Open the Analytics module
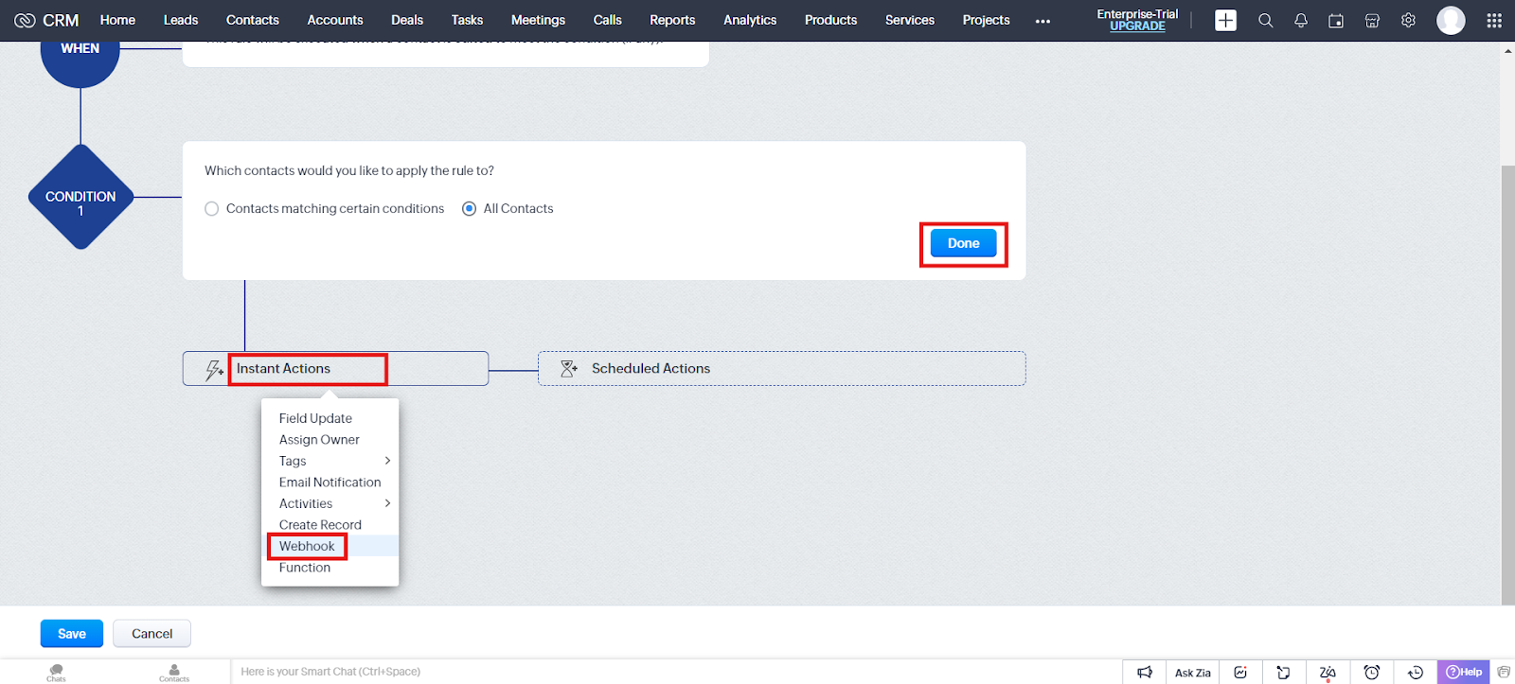 [750, 20]
